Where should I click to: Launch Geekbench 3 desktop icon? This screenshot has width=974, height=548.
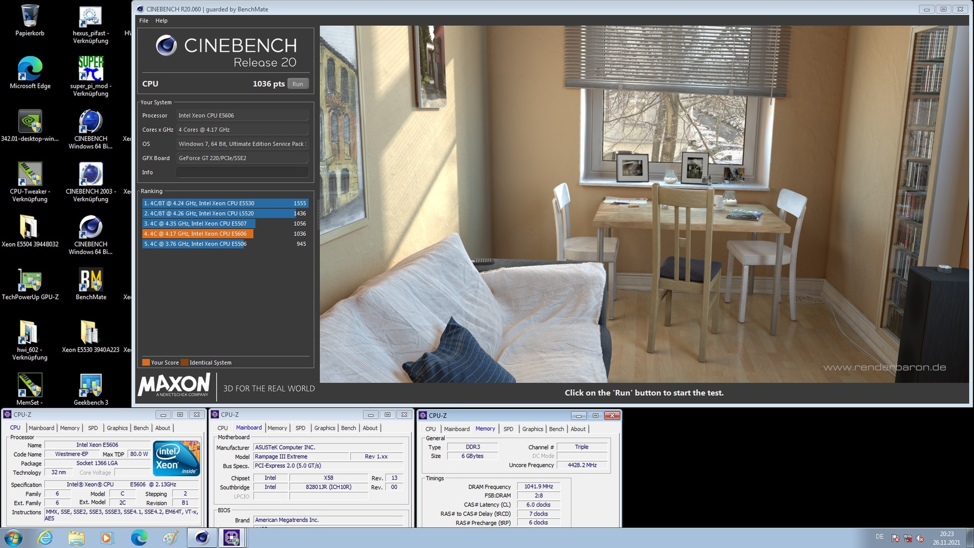91,389
